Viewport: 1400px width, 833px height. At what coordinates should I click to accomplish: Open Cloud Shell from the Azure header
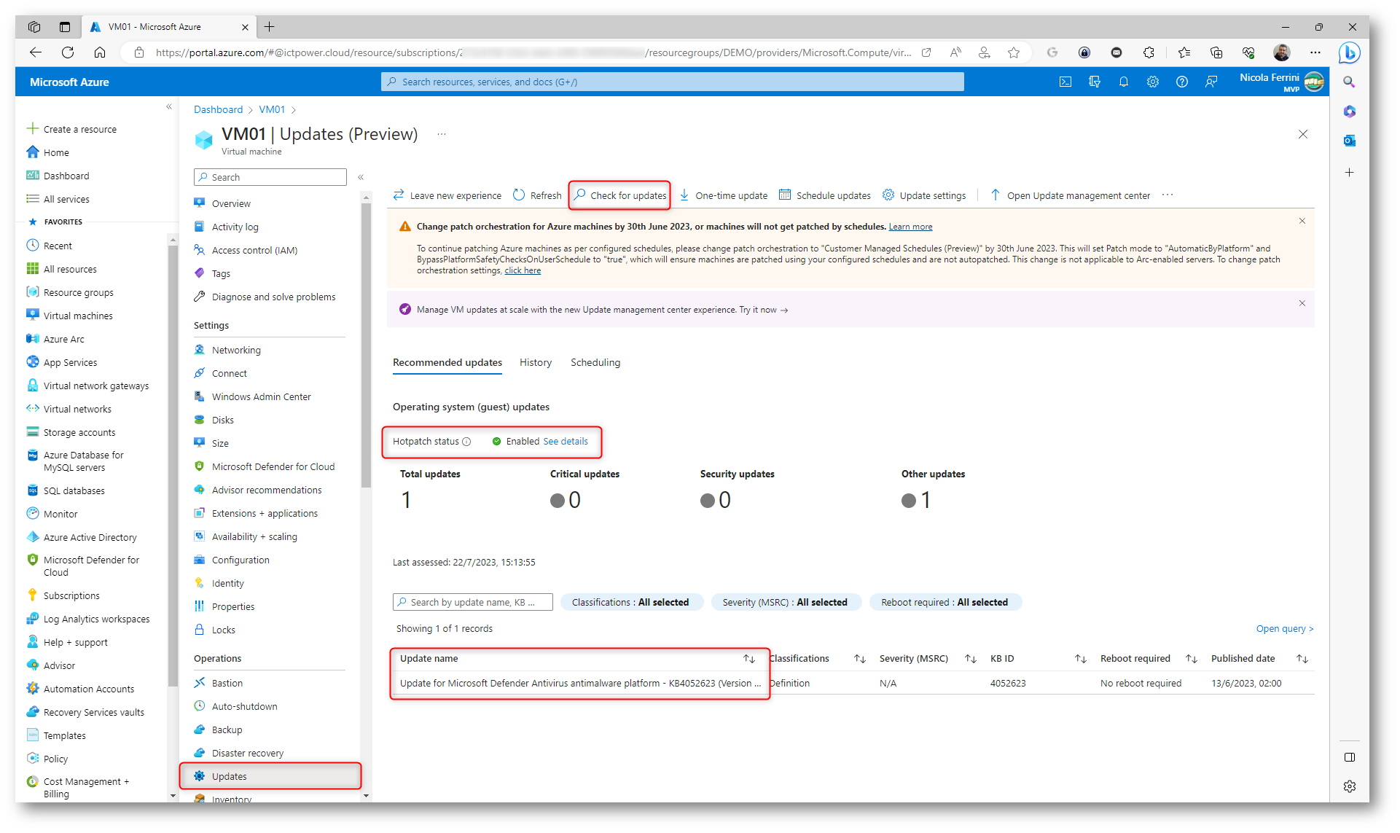tap(1065, 82)
